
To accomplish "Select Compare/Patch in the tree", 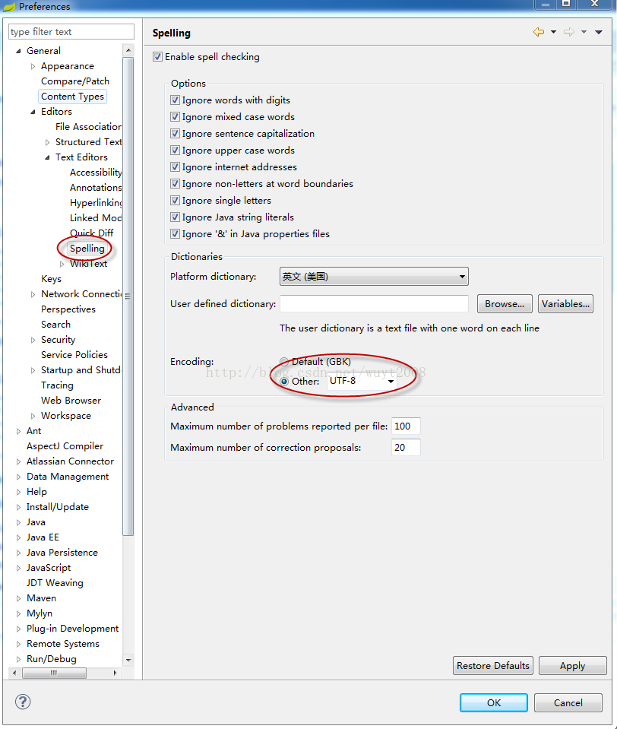I will click(x=75, y=81).
